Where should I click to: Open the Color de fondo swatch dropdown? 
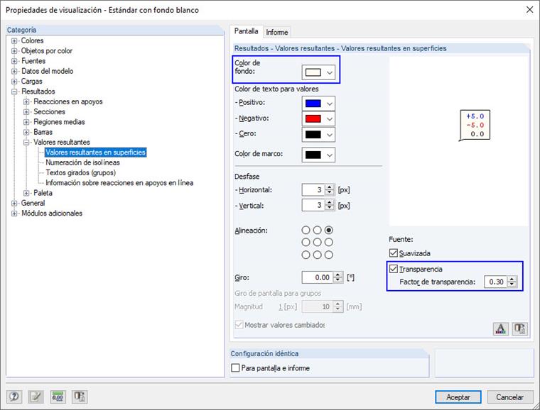tap(318, 72)
